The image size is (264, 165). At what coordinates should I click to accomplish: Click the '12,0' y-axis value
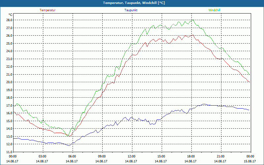click(10, 144)
